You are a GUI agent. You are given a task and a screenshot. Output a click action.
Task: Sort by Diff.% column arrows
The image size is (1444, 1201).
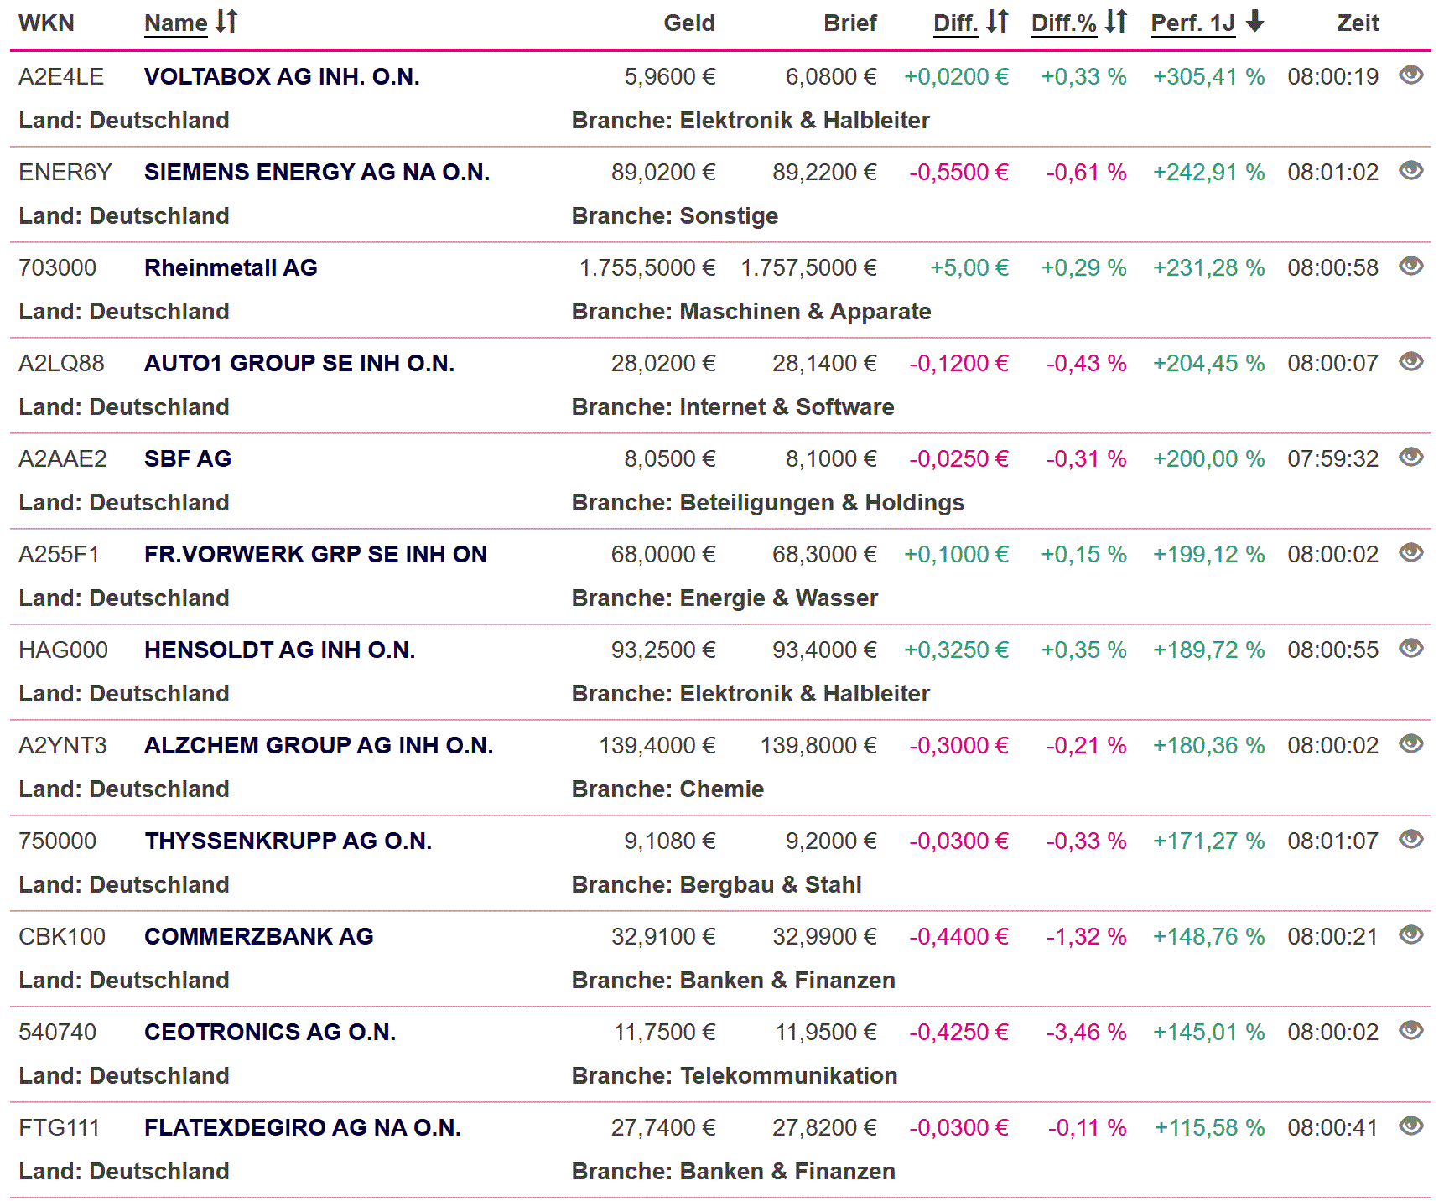tap(1116, 22)
